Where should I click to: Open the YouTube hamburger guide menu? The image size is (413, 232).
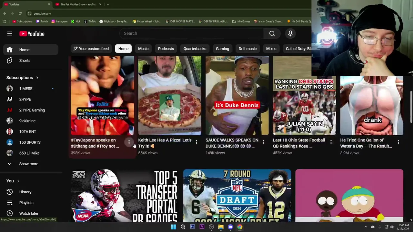pyautogui.click(x=10, y=34)
